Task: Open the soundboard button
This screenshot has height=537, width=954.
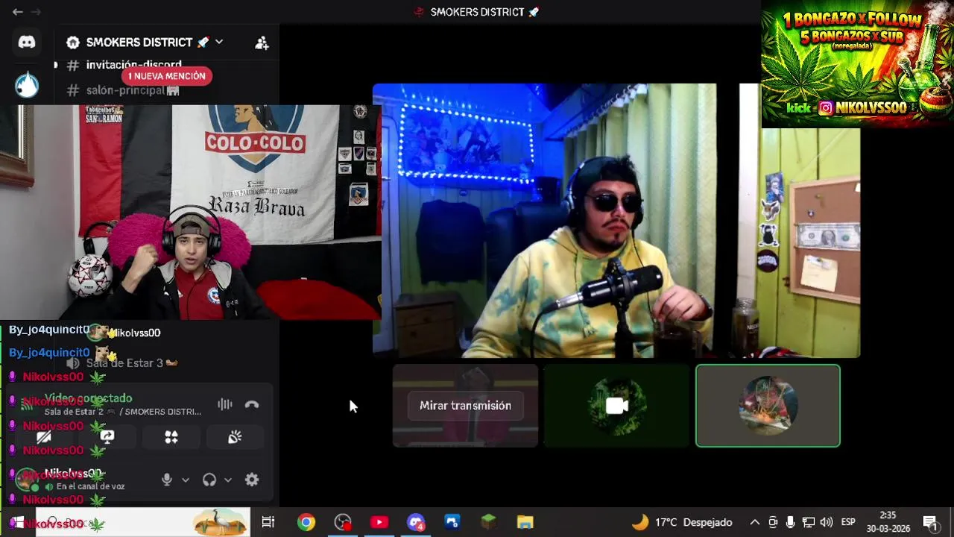Action: (x=235, y=437)
